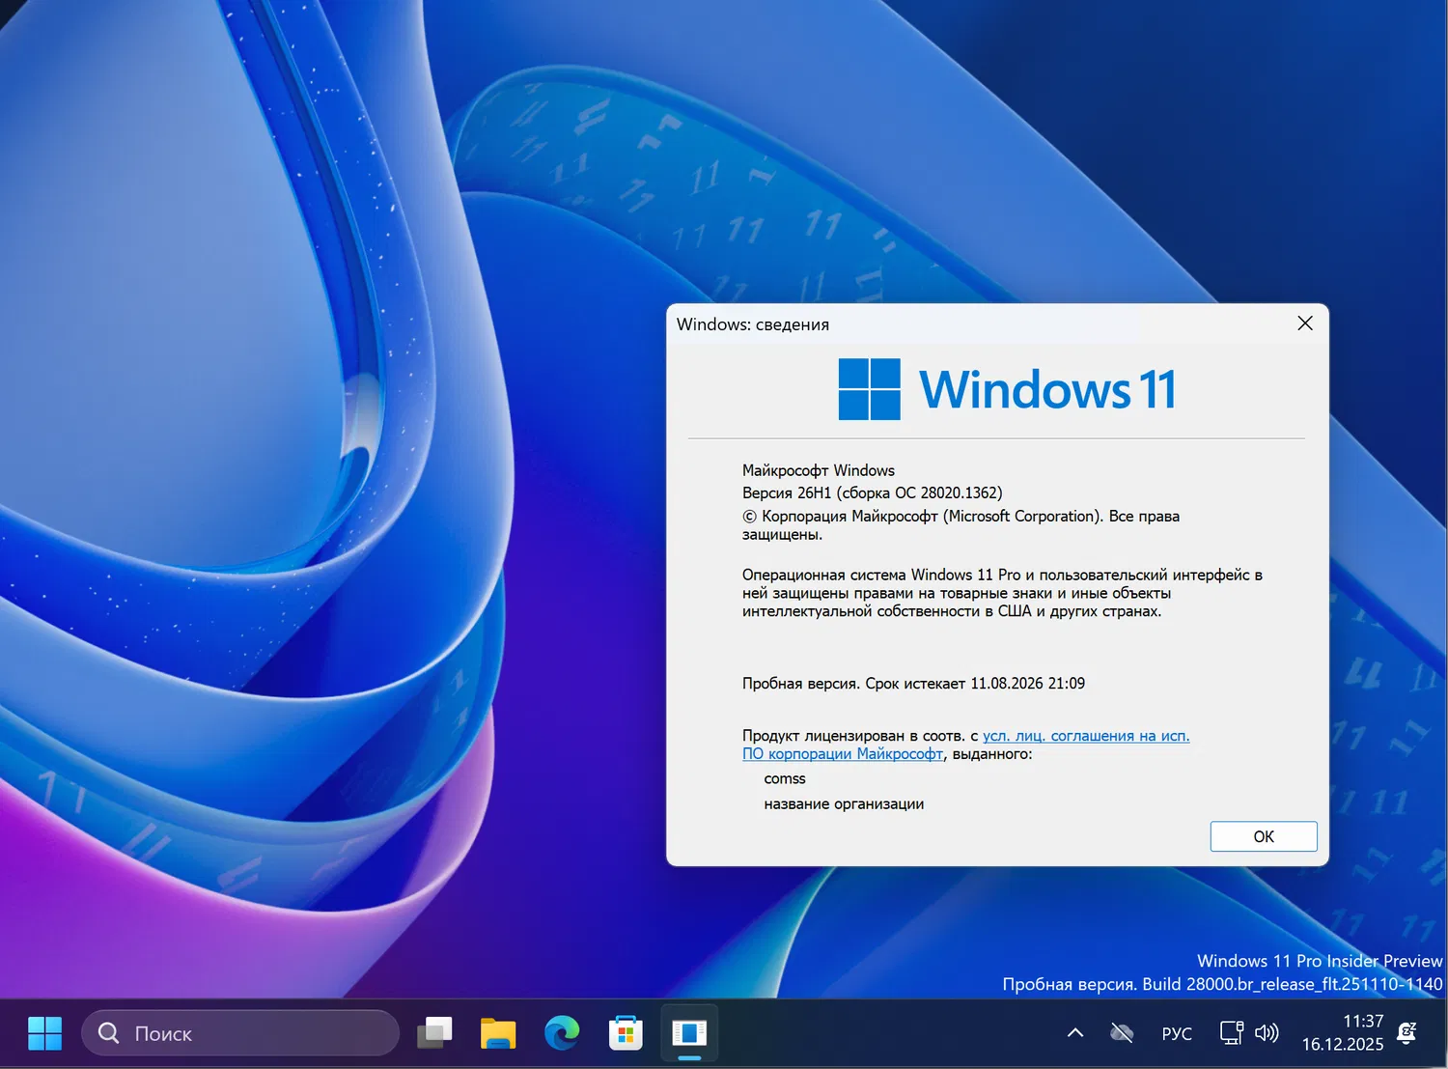Open the Microsoft license agreement link
This screenshot has height=1069, width=1448.
coord(1085,736)
